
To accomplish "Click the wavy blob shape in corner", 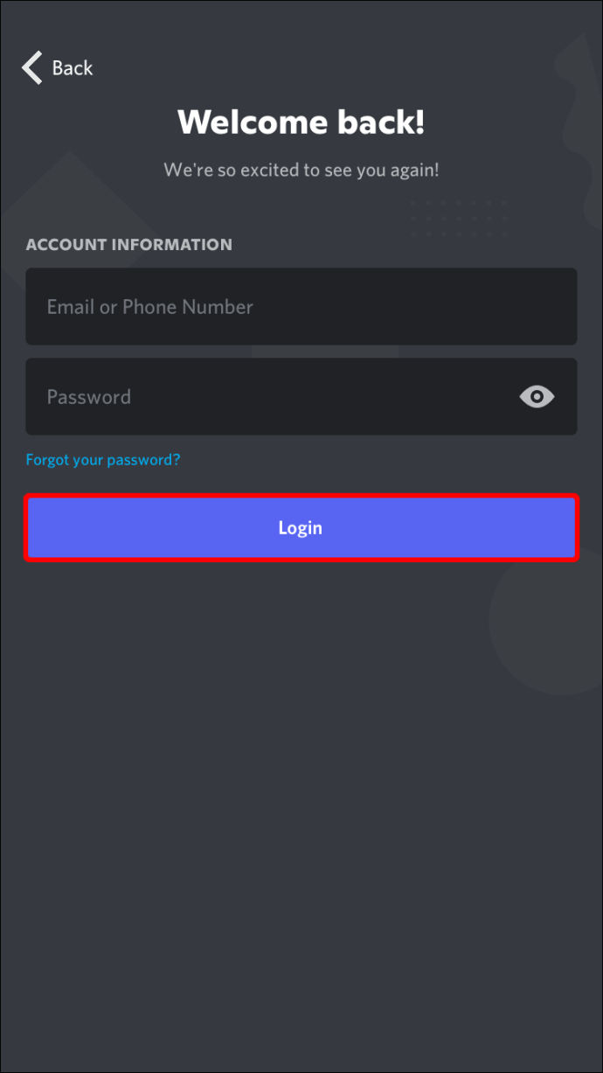I will 579,114.
